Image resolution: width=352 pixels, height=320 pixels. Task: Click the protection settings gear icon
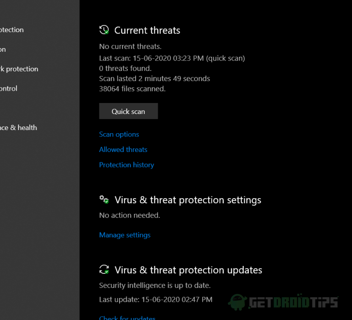(104, 200)
